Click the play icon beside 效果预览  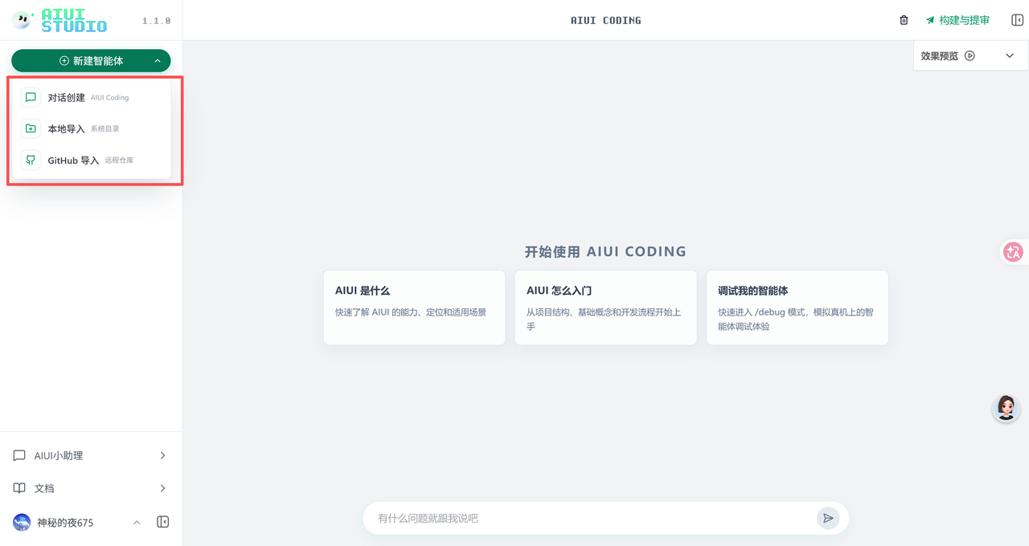[x=970, y=55]
